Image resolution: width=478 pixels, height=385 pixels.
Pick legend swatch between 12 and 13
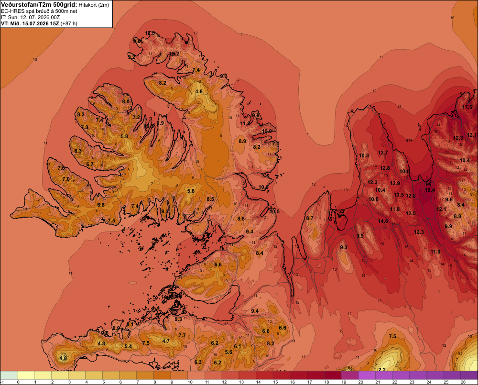(x=231, y=375)
